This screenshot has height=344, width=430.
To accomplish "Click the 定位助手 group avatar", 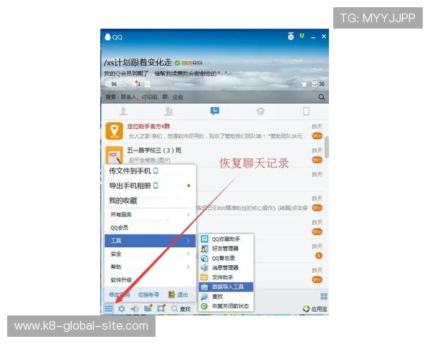I will coord(114,131).
